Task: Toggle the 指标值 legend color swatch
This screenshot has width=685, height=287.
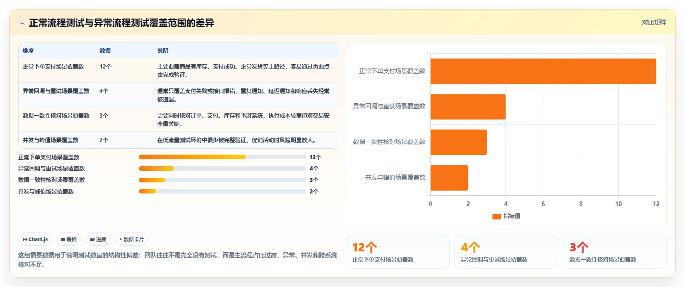Action: [x=497, y=216]
